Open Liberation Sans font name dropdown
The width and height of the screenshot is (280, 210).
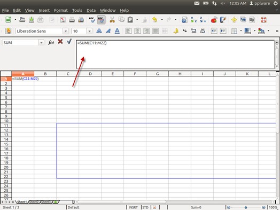66,31
